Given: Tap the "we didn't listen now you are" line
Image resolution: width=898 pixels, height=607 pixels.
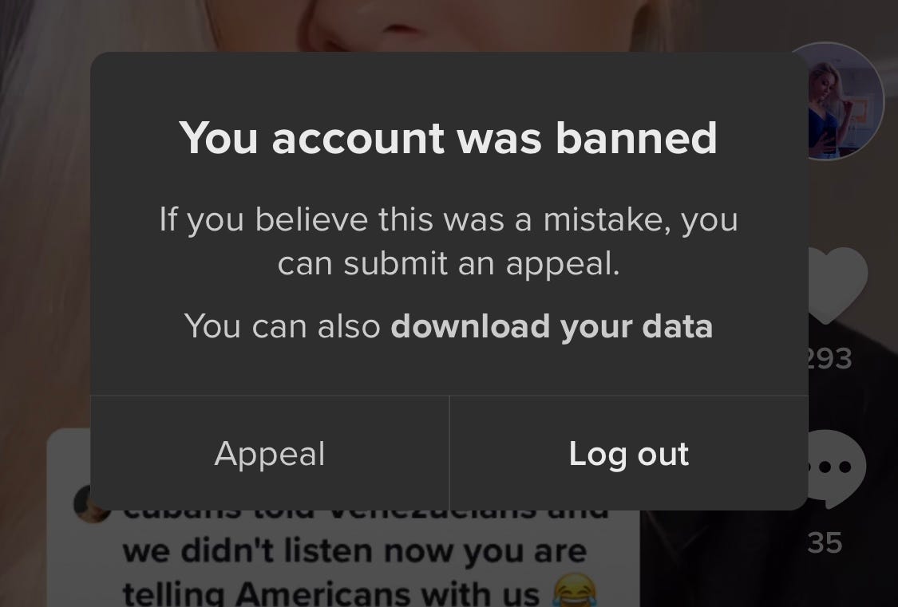Looking at the screenshot, I should coord(354,551).
